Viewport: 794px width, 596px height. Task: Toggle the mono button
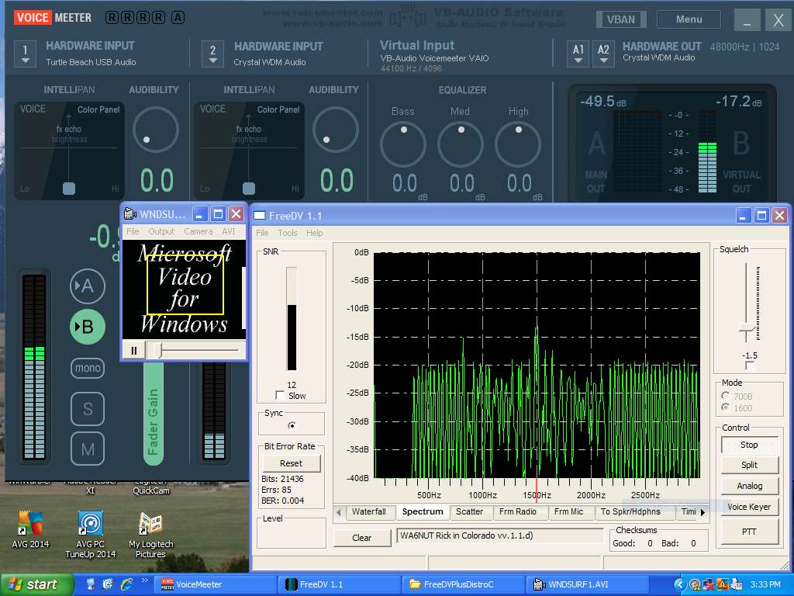pos(88,368)
